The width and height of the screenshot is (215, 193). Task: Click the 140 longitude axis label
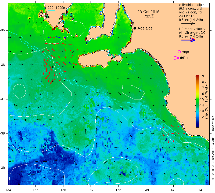point(173,190)
